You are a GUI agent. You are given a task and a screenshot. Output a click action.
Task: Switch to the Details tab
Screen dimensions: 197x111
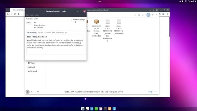click(x=40, y=32)
